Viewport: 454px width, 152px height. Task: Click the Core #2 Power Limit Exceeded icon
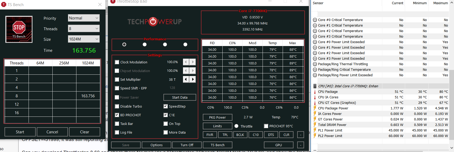[x=315, y=53]
